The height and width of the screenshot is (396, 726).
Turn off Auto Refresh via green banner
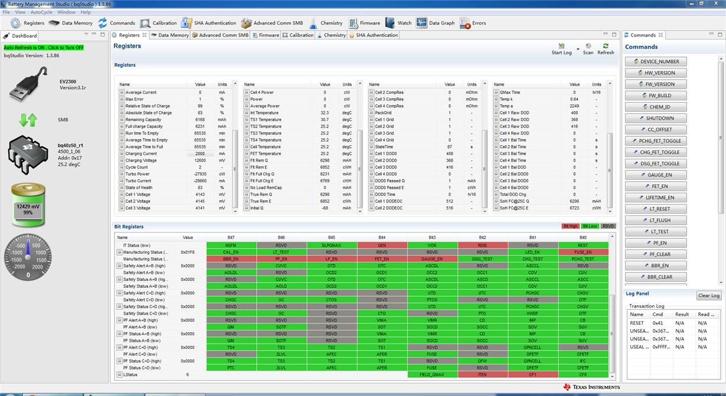pyautogui.click(x=44, y=48)
